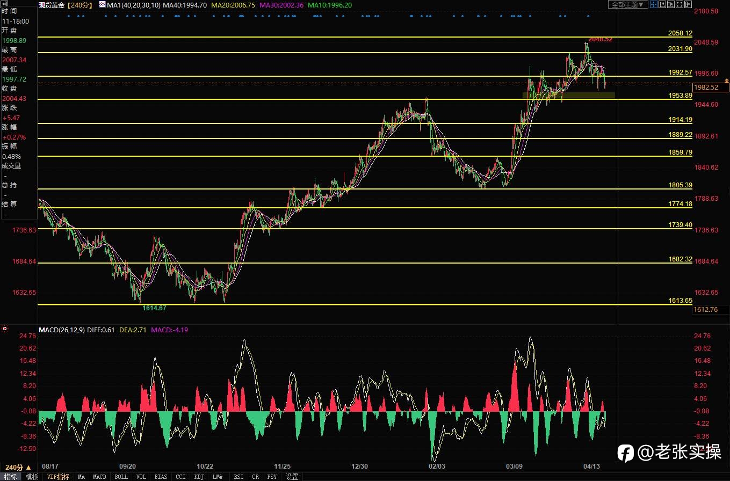Click the 1614.67 low price marker

pos(154,308)
